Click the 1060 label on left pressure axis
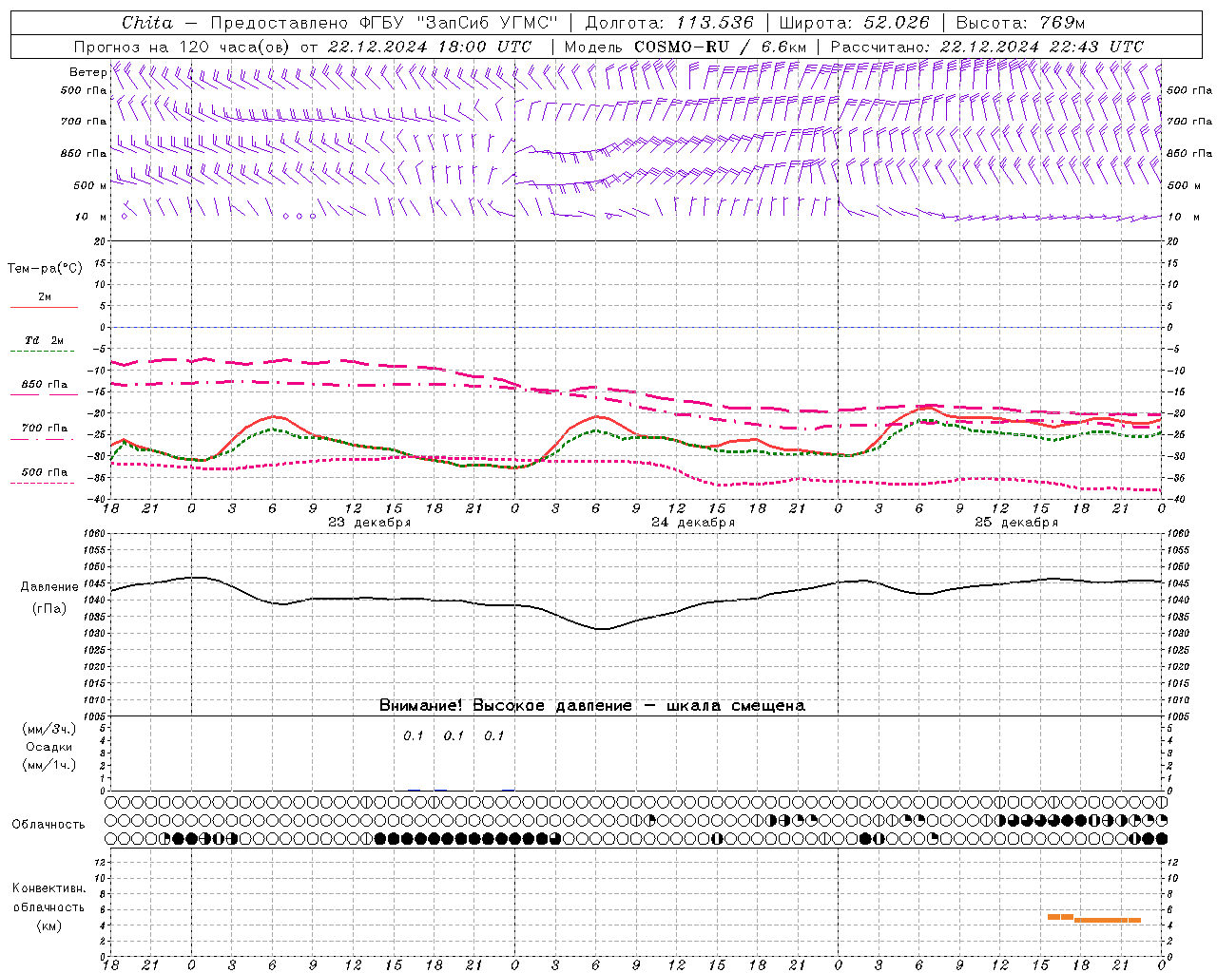 coord(96,533)
